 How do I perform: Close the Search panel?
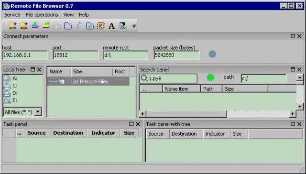299,69
